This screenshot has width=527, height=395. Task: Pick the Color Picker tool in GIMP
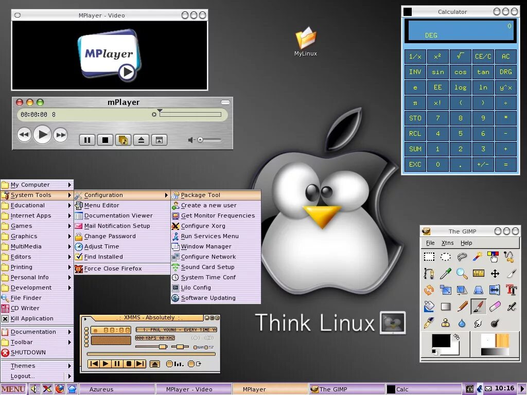(x=445, y=274)
